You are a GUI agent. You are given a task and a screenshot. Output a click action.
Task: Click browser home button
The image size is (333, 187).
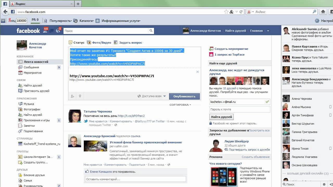click(x=323, y=12)
